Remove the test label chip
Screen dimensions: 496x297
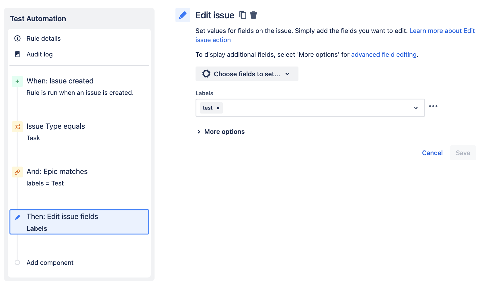218,108
